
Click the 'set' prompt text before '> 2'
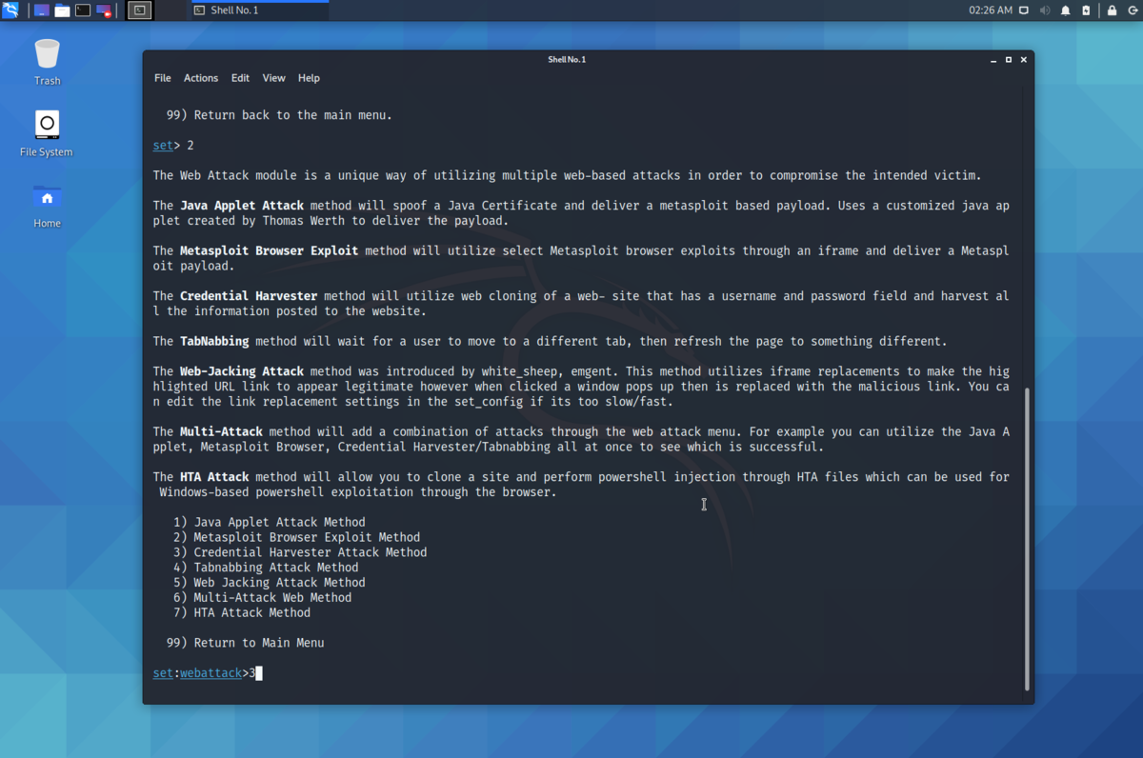point(163,146)
